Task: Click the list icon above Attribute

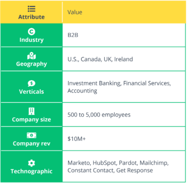Action: tap(32, 9)
